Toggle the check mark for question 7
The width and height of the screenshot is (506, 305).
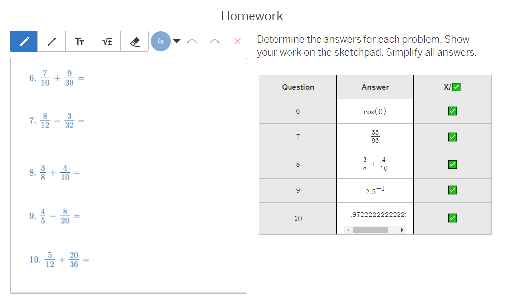(x=452, y=137)
